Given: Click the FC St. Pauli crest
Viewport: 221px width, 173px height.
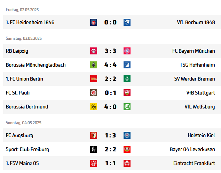Looking at the screenshot, I should click(93, 93).
